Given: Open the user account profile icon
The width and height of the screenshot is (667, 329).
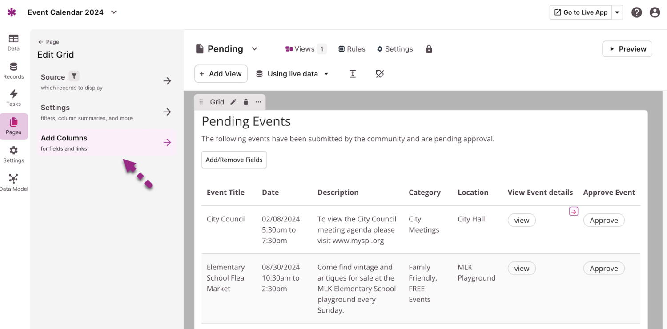Looking at the screenshot, I should [655, 12].
